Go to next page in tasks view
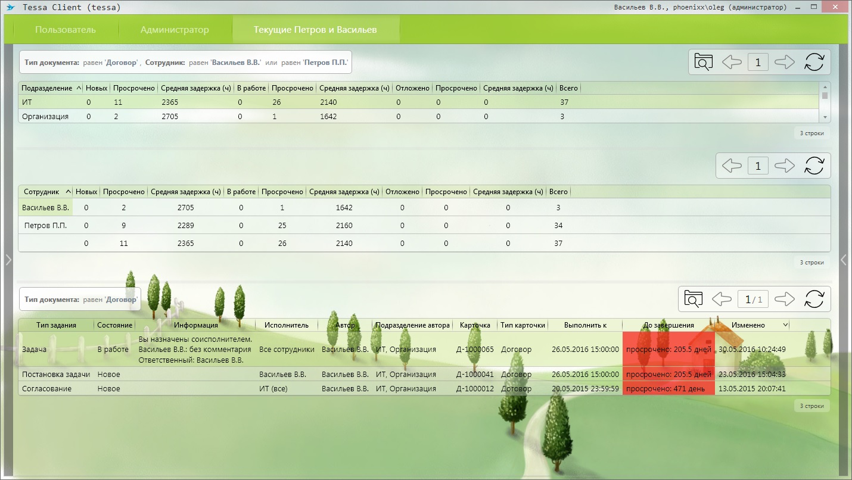This screenshot has height=480, width=852. (x=785, y=299)
